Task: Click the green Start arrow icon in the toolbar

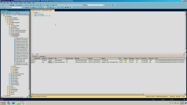Action: (x=56, y=5)
